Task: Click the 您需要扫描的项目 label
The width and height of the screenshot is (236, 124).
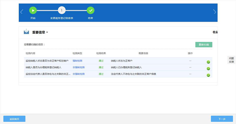Action: coord(35,45)
